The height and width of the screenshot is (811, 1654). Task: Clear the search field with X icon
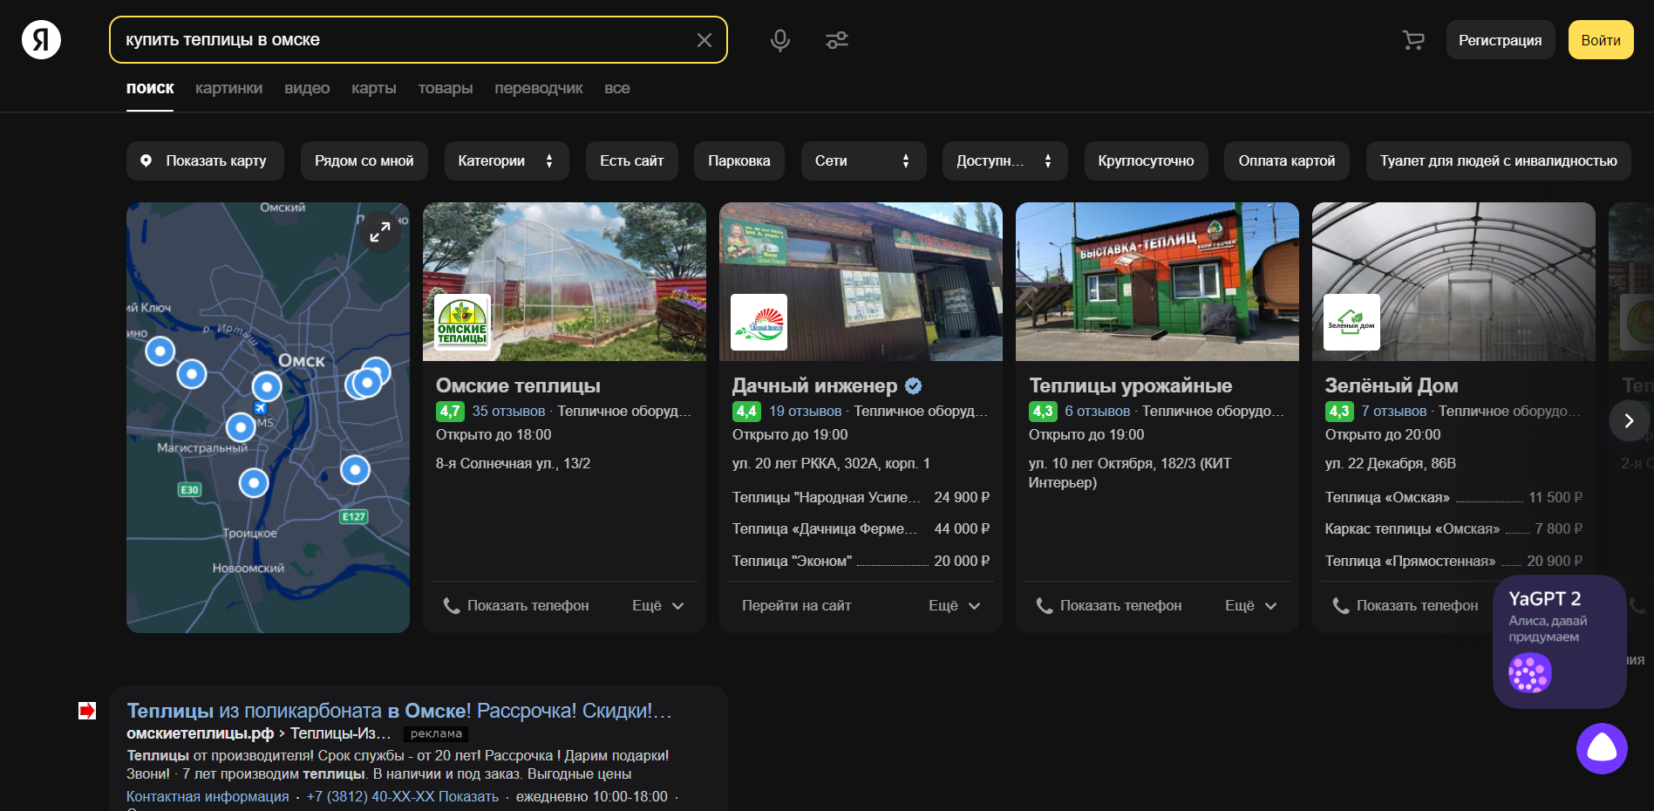(704, 40)
